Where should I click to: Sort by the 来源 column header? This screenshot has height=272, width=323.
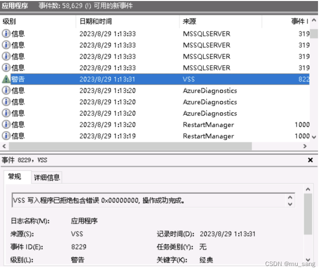(221, 21)
